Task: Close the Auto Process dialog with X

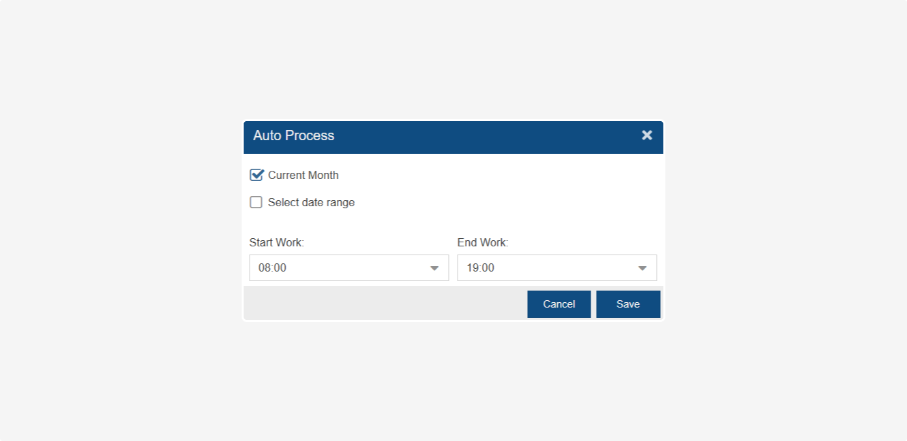Action: click(646, 135)
